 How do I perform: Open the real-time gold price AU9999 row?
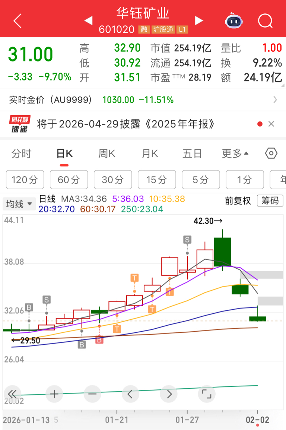[x=143, y=100]
